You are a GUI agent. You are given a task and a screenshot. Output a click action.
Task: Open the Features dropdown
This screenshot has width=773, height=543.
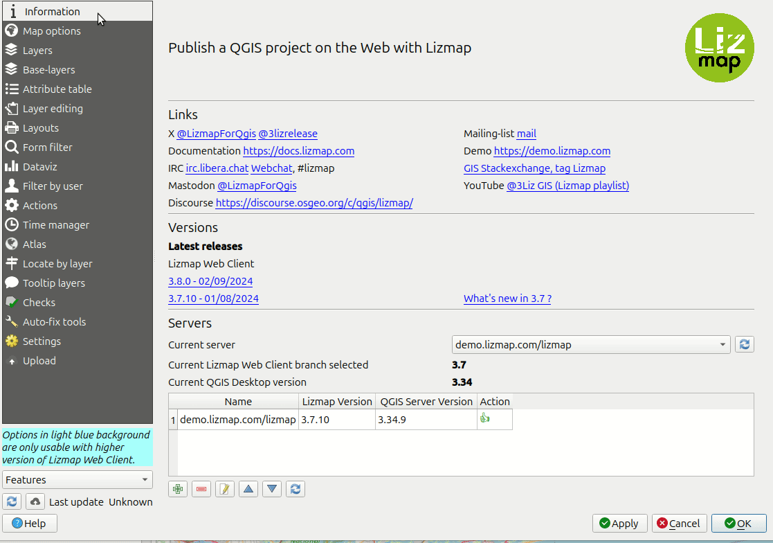pyautogui.click(x=78, y=479)
